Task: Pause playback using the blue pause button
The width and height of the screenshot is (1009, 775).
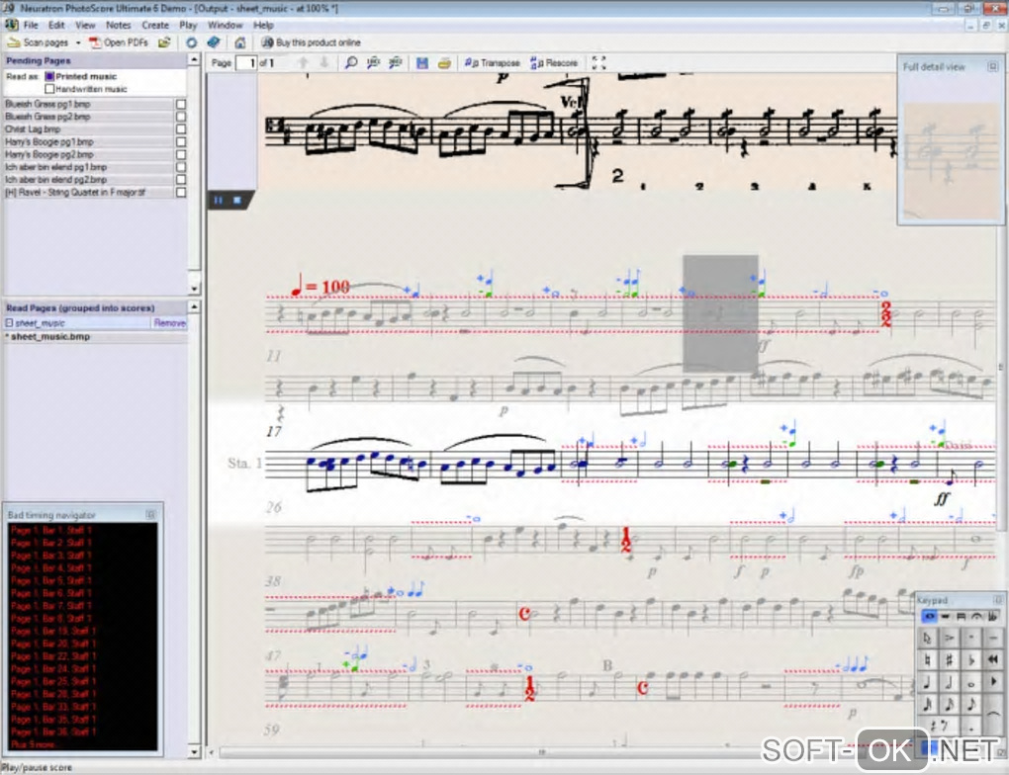Action: [218, 200]
